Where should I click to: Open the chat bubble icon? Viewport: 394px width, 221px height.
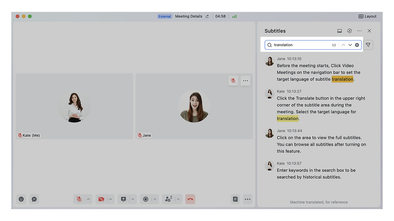tap(34, 199)
